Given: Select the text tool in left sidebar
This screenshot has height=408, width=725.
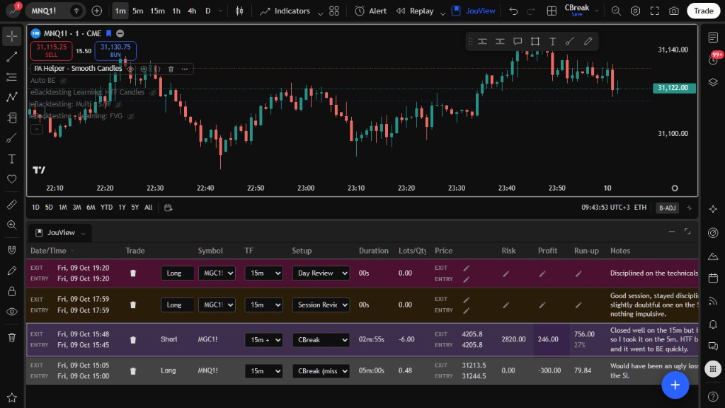Looking at the screenshot, I should click(x=12, y=159).
